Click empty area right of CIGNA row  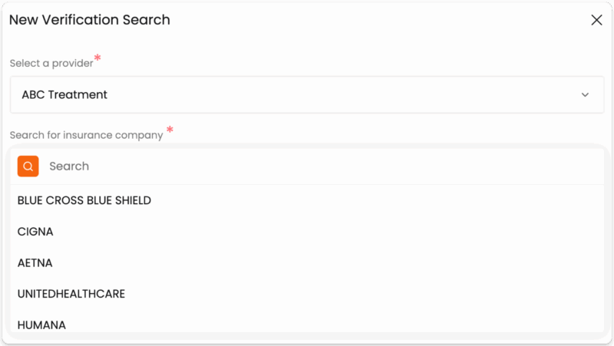coord(345,232)
